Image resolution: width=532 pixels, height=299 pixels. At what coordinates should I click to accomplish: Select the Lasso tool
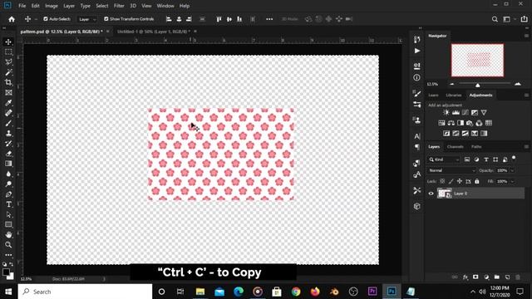coord(8,62)
